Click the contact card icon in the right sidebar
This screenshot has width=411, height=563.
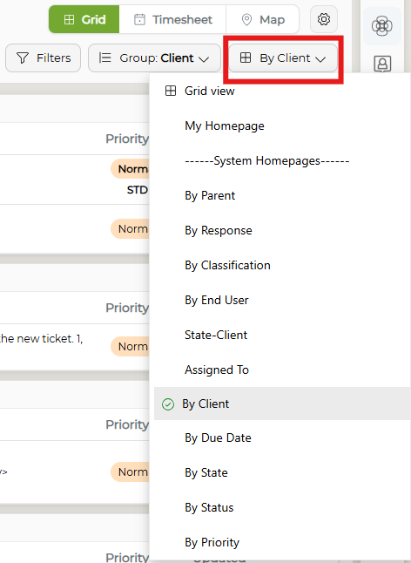click(x=382, y=64)
